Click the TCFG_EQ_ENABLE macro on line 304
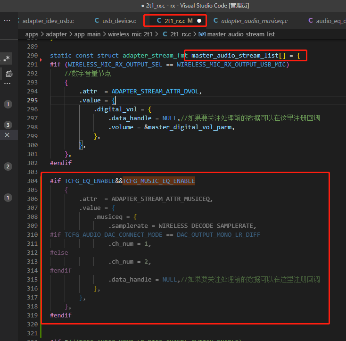 tap(90, 181)
